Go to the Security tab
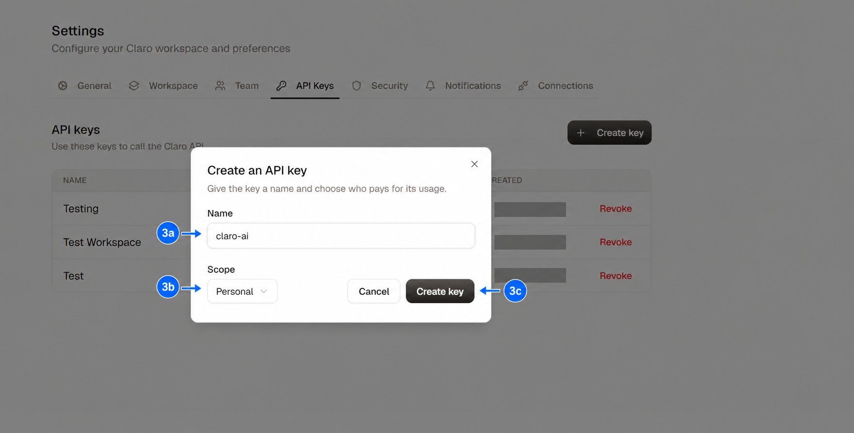The height and width of the screenshot is (433, 854). tap(380, 86)
